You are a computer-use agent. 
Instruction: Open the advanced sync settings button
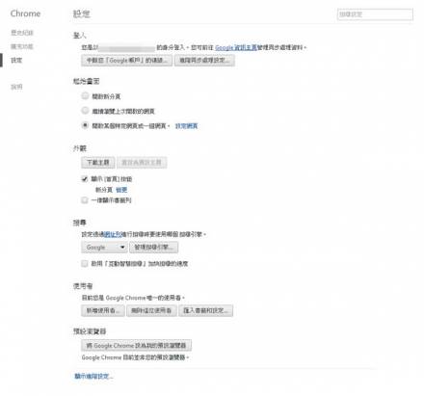coord(204,61)
